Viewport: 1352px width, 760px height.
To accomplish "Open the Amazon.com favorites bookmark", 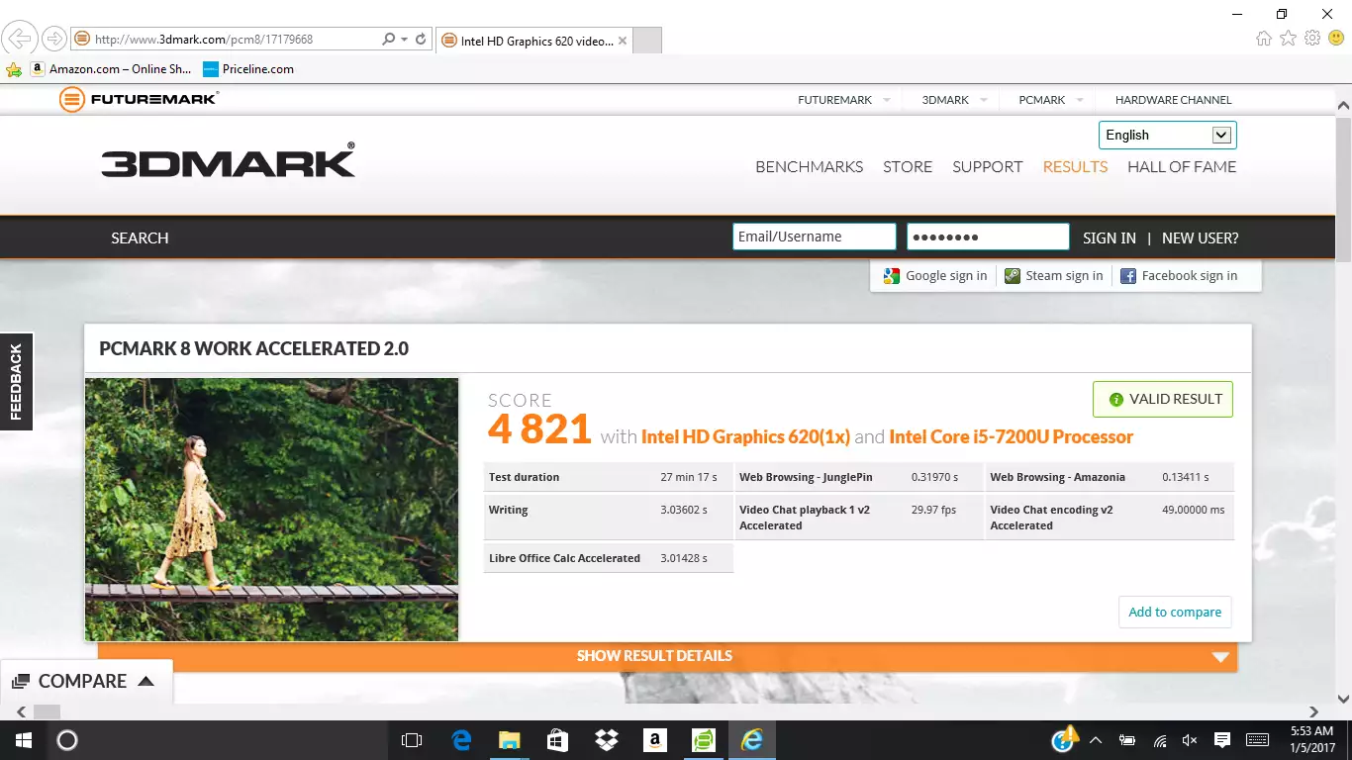I will coord(111,69).
